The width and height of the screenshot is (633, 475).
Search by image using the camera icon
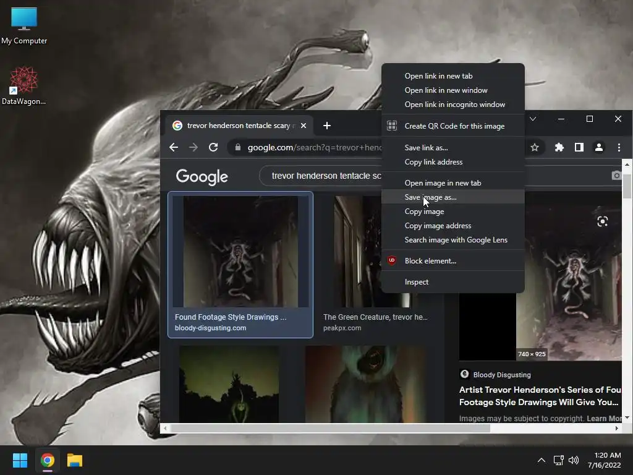coord(616,175)
